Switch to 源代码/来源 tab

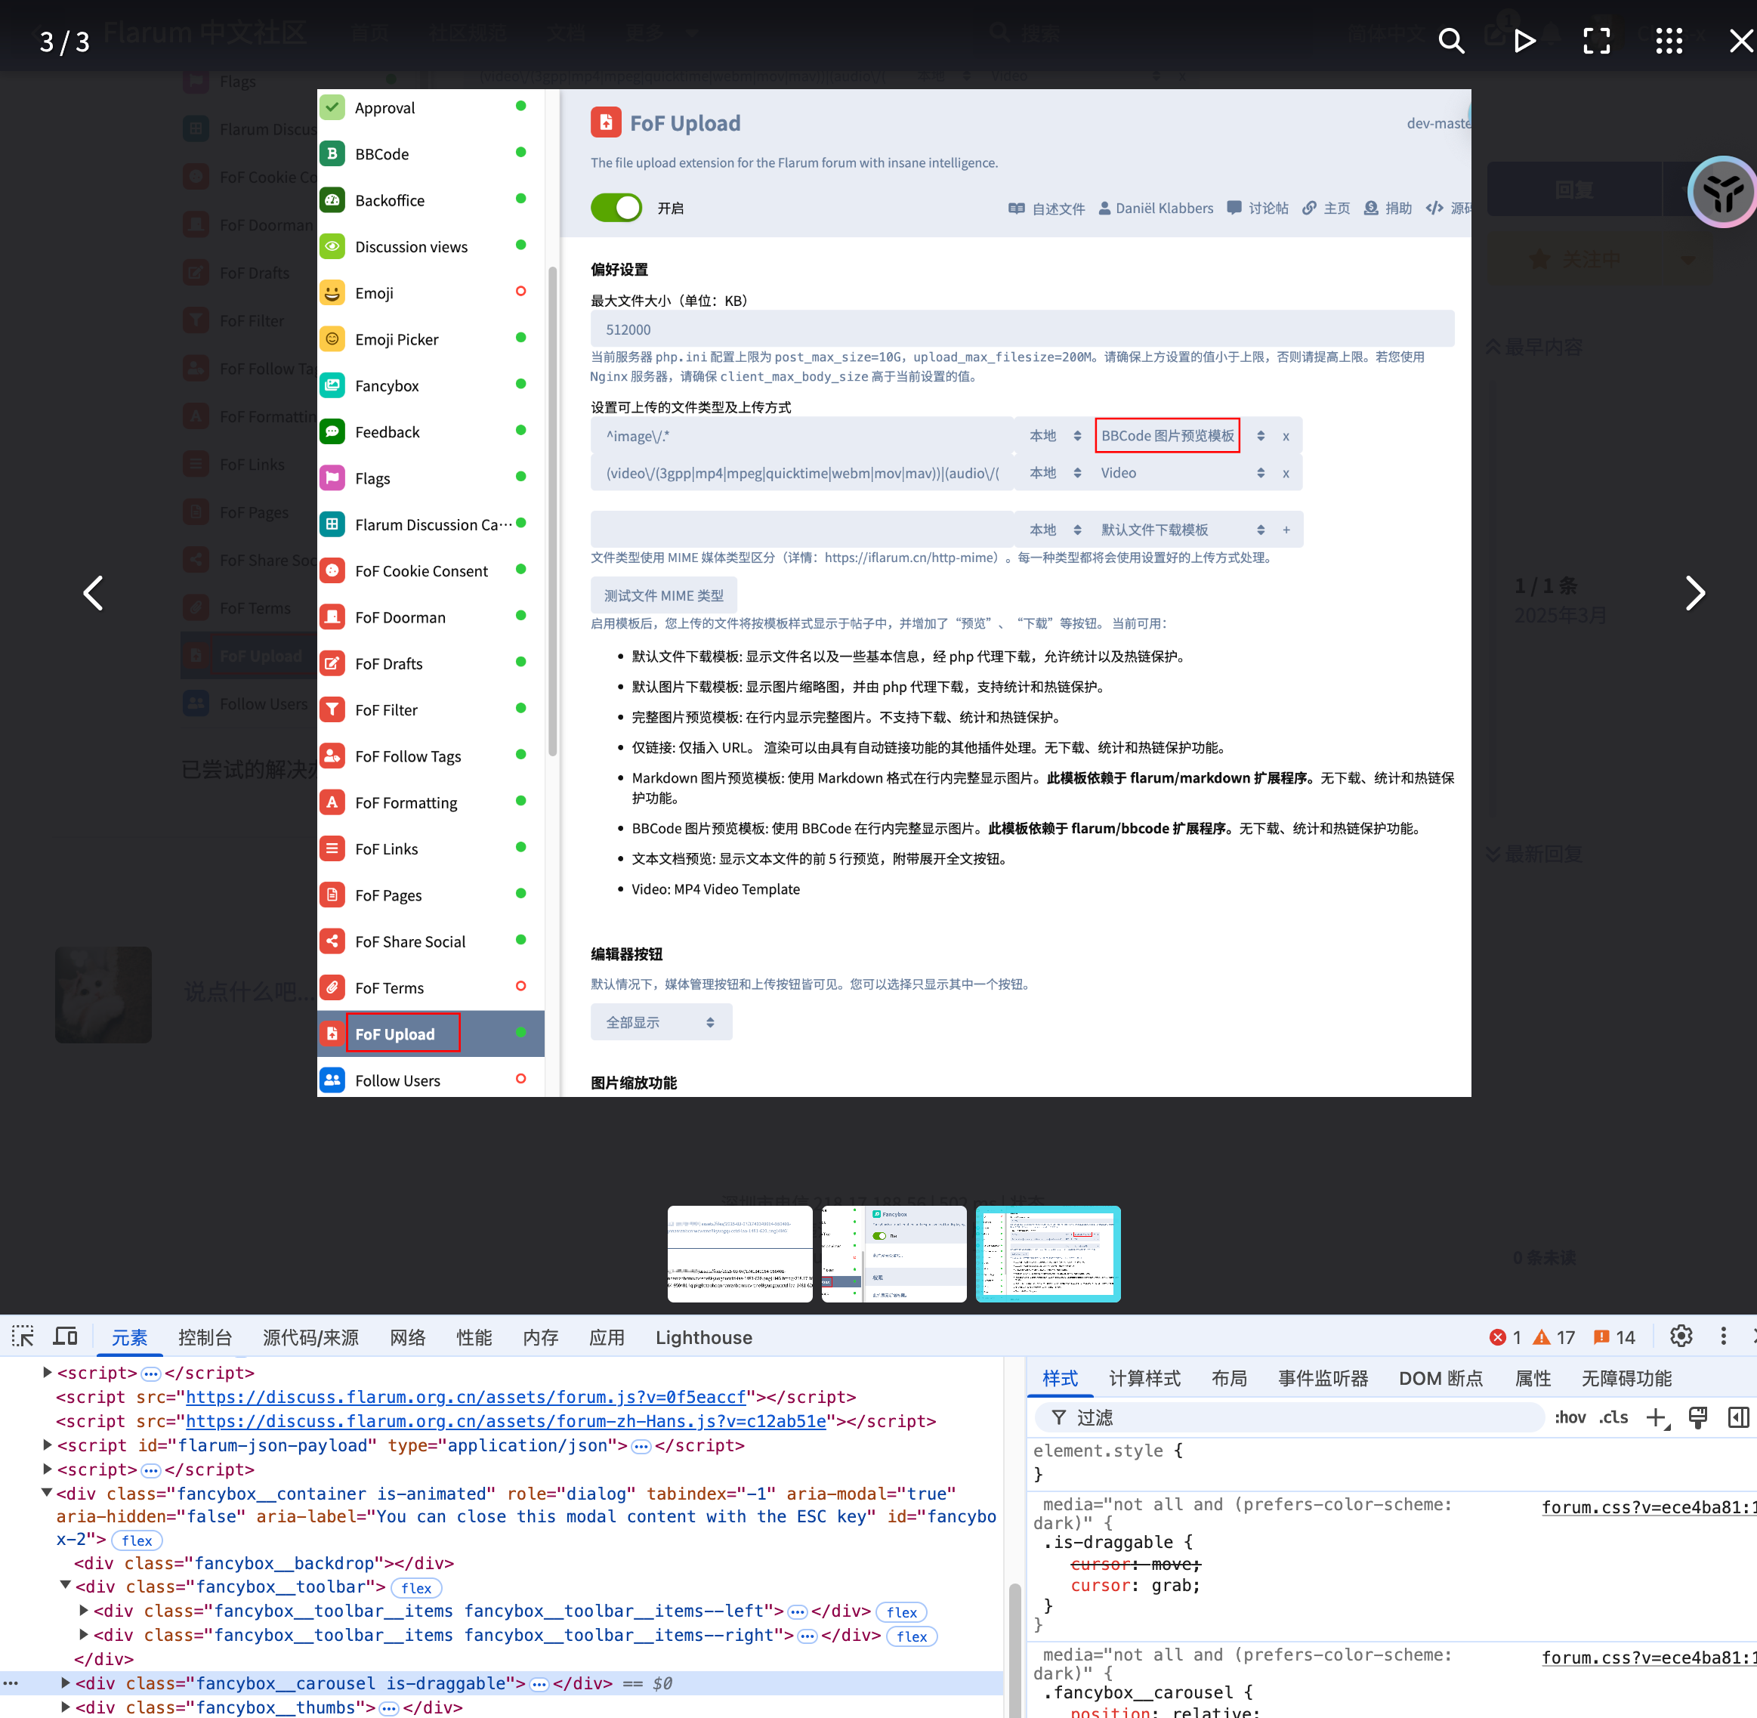(x=310, y=1337)
